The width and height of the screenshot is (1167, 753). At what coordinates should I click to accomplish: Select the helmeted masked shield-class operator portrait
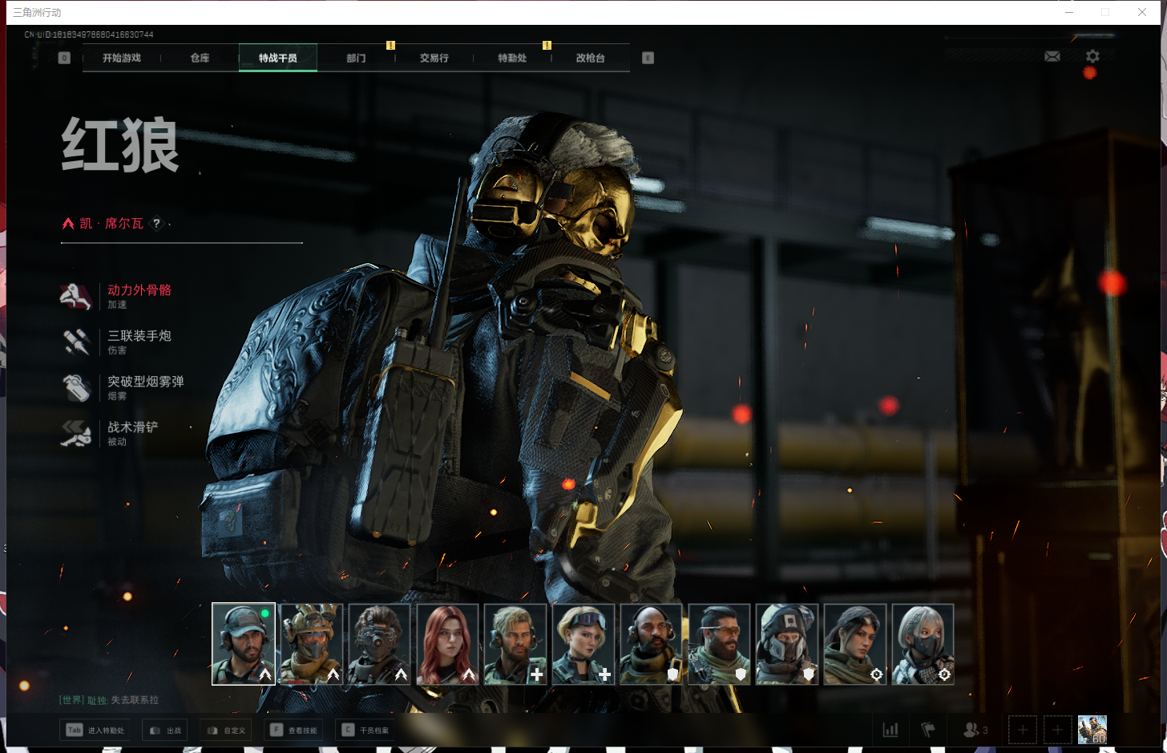(787, 644)
